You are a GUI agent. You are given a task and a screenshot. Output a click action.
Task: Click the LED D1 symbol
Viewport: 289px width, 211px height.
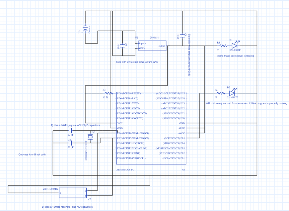pyautogui.click(x=235, y=45)
